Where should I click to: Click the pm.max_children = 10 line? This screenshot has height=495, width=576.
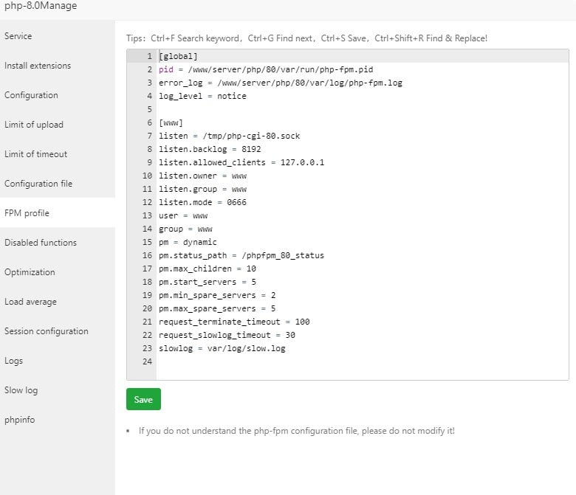point(208,269)
